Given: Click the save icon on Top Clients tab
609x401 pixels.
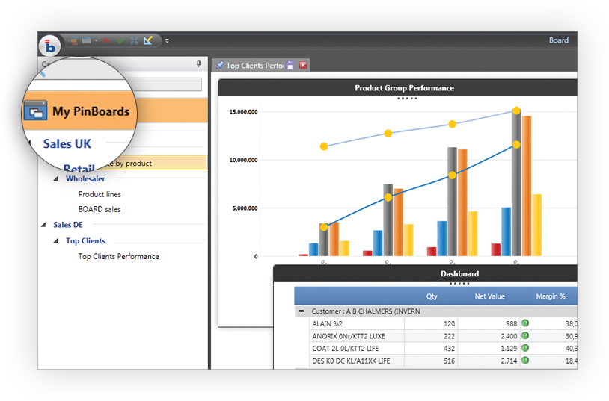Looking at the screenshot, I should coord(291,66).
